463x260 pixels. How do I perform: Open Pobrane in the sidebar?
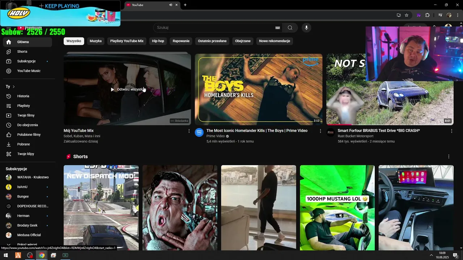coord(27,144)
